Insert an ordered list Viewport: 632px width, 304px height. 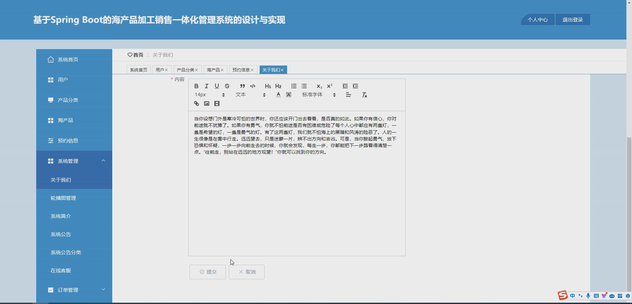[293, 86]
